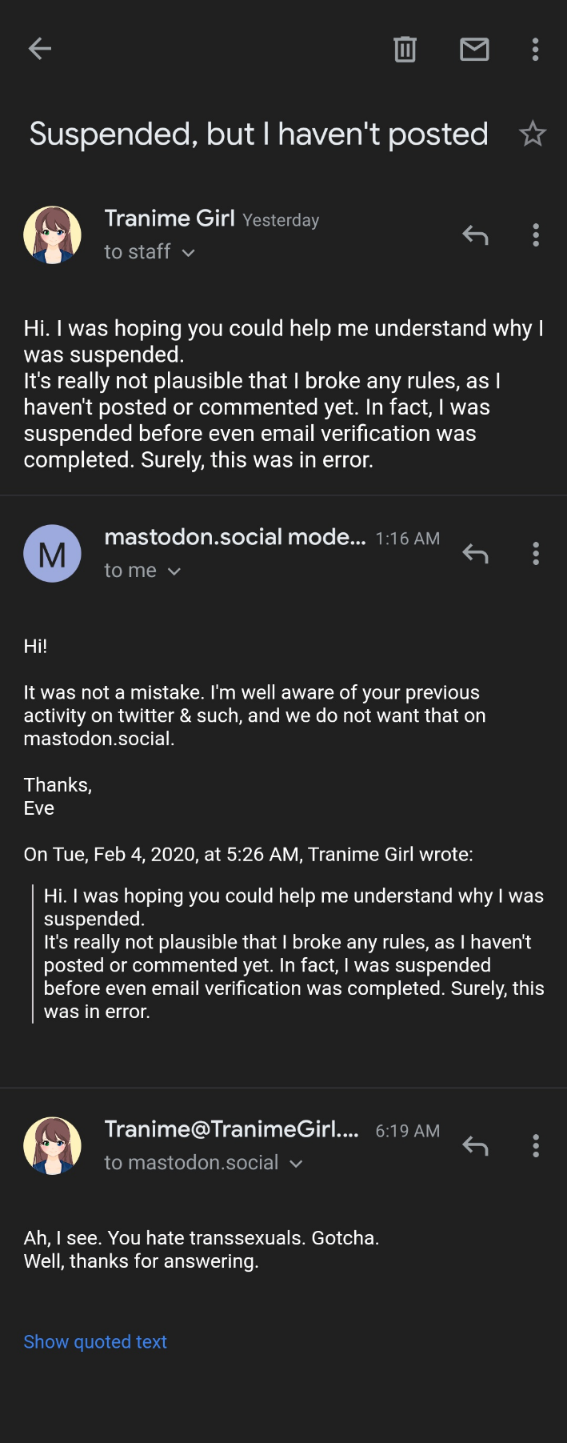Reply to the mastodon.social moderator message
Image resolution: width=567 pixels, height=1443 pixels.
475,554
